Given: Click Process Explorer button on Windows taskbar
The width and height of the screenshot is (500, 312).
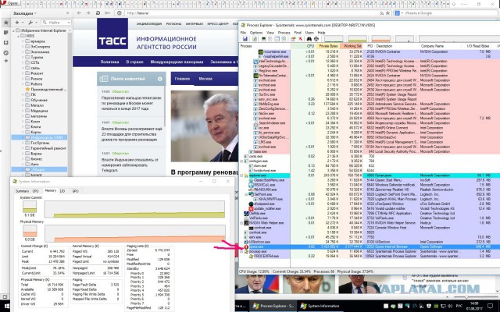Looking at the screenshot, I should (x=271, y=306).
